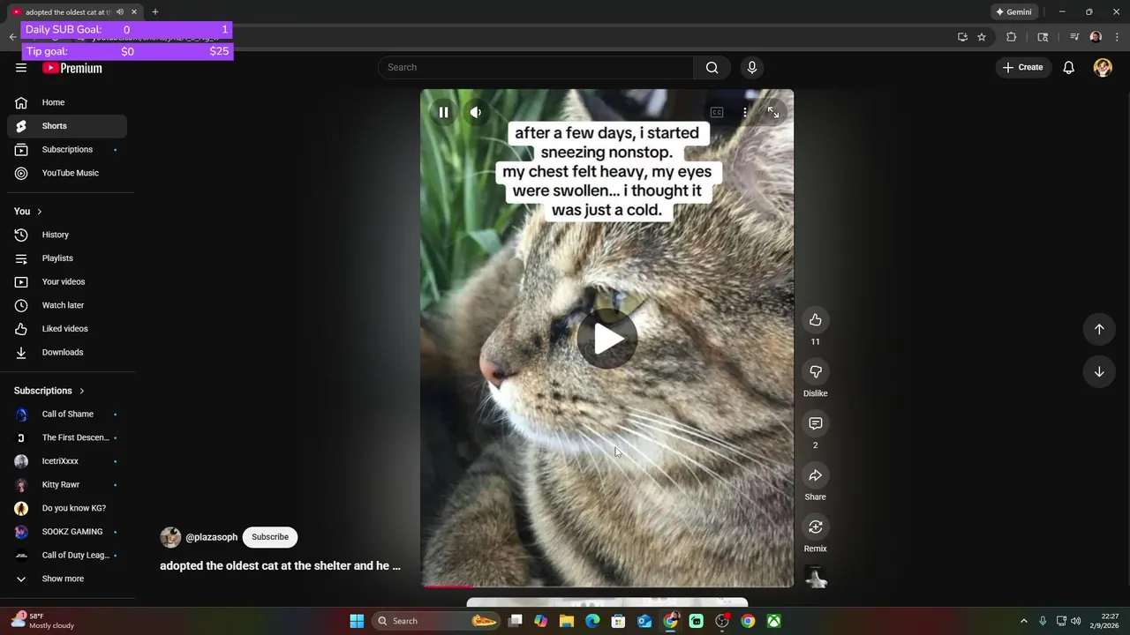Share this Short
The image size is (1130, 635).
(x=815, y=475)
